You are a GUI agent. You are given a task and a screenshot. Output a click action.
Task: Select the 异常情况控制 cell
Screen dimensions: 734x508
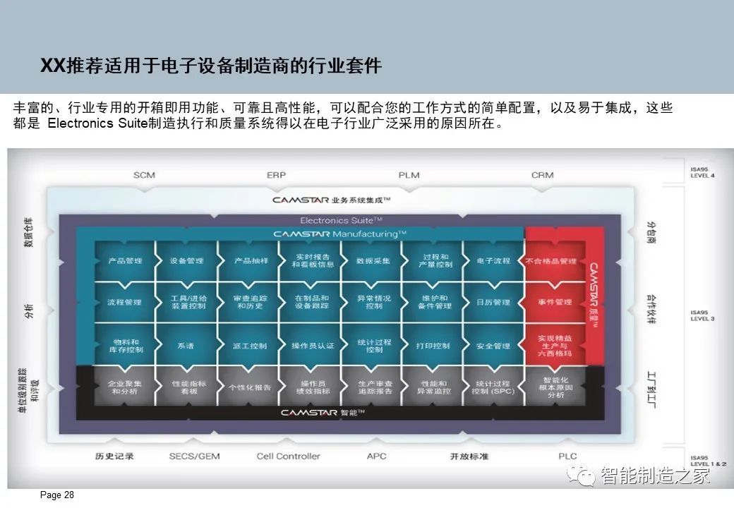point(372,302)
